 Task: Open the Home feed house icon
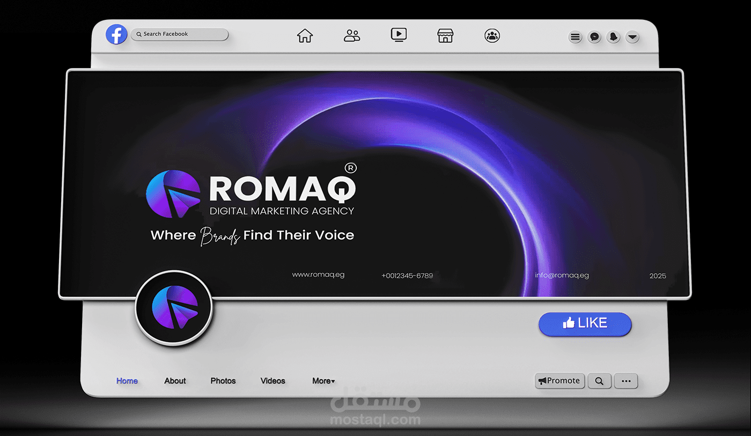point(305,36)
